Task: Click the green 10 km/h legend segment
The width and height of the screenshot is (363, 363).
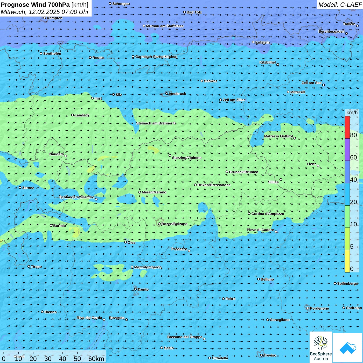Action: [x=347, y=217]
